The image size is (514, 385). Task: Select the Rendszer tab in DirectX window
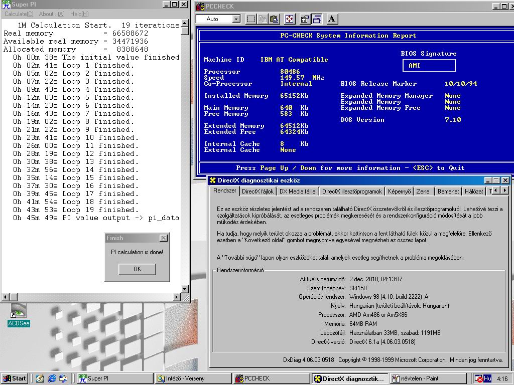(x=224, y=190)
